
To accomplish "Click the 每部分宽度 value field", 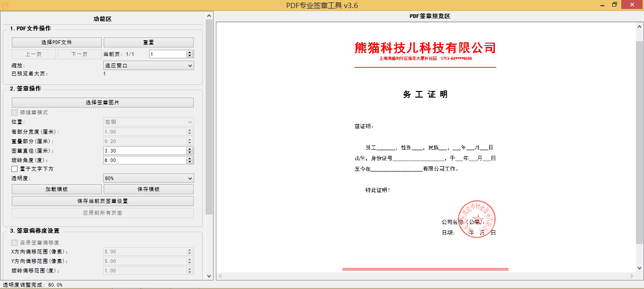I will [145, 132].
